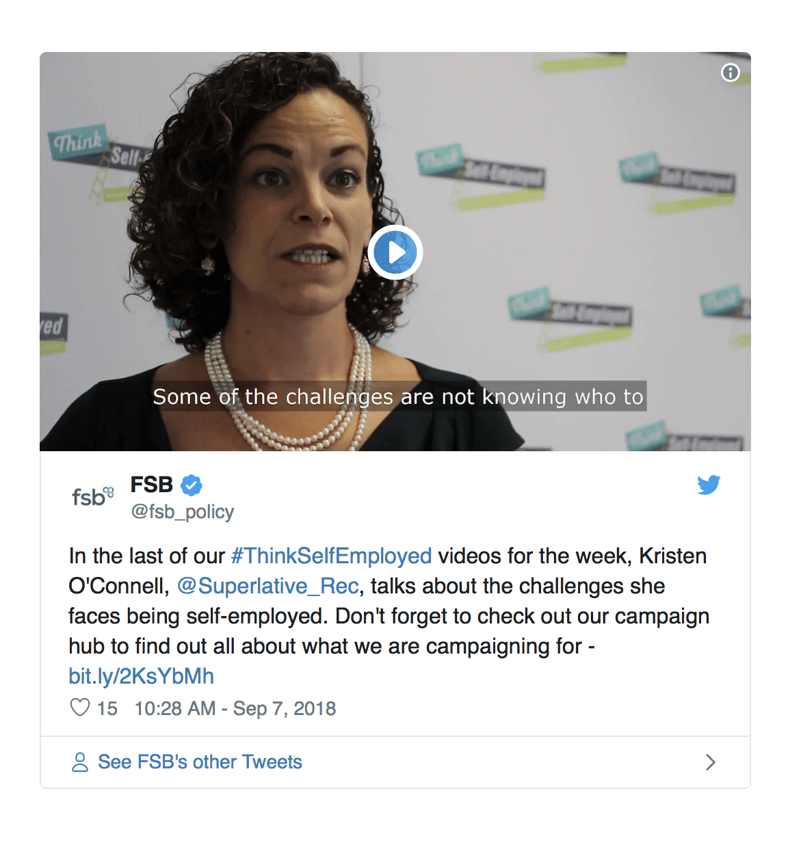Screen dimensions: 788x860
Task: Like the tweet with heart icon
Action: 80,708
